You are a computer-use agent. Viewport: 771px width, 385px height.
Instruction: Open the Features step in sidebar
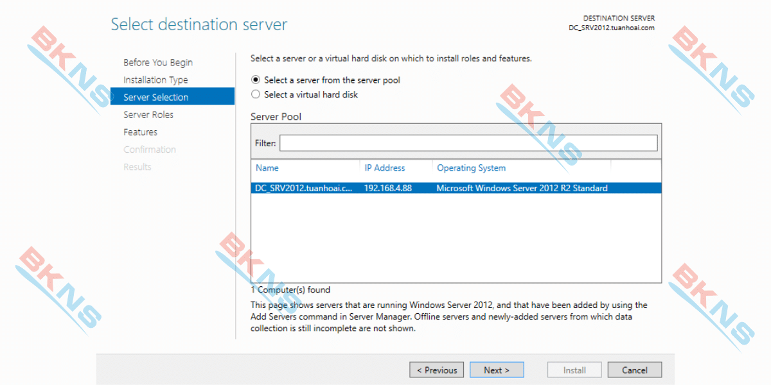(140, 132)
